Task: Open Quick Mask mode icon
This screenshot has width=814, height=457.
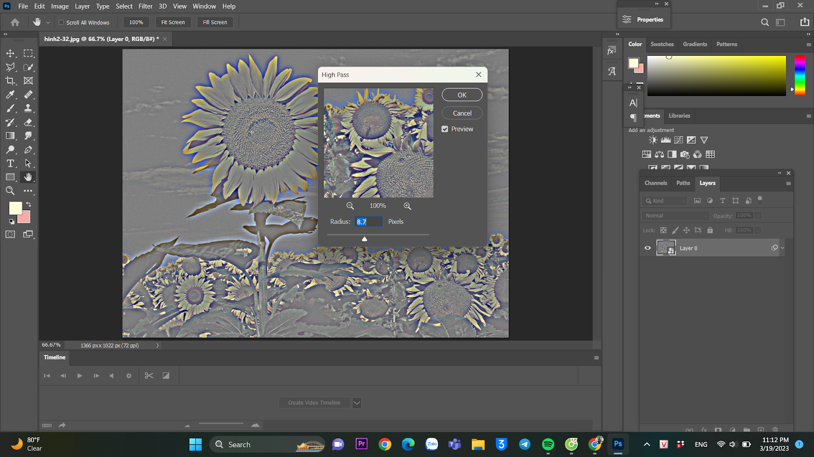Action: [x=10, y=234]
